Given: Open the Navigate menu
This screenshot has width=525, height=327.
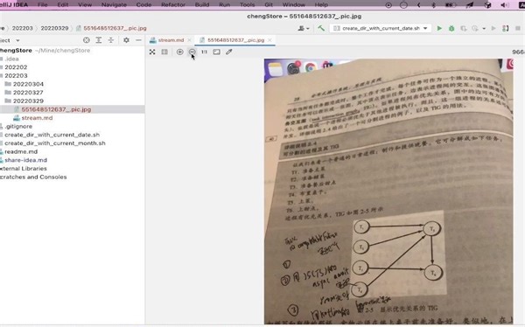Looking at the screenshot, I should [114, 4].
